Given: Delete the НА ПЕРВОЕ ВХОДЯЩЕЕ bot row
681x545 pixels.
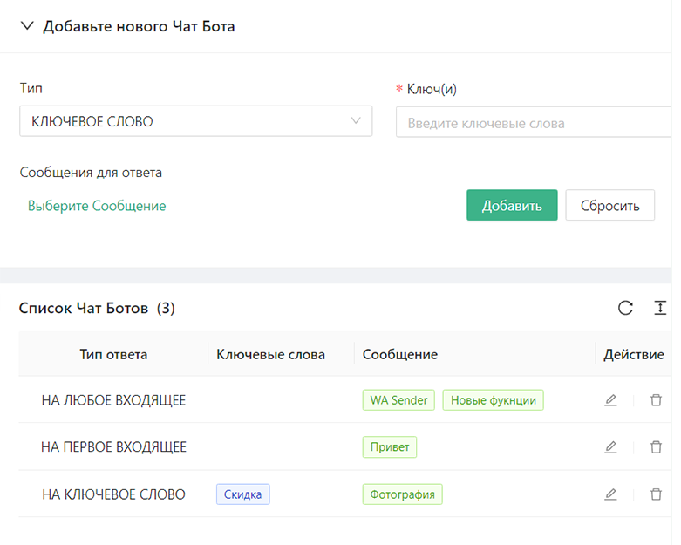Looking at the screenshot, I should click(x=656, y=447).
